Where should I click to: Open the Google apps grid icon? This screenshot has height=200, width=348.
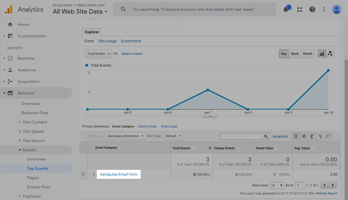[x=300, y=9]
